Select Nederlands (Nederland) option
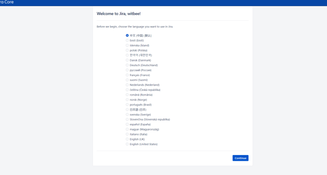The width and height of the screenshot is (327, 175). 127,85
